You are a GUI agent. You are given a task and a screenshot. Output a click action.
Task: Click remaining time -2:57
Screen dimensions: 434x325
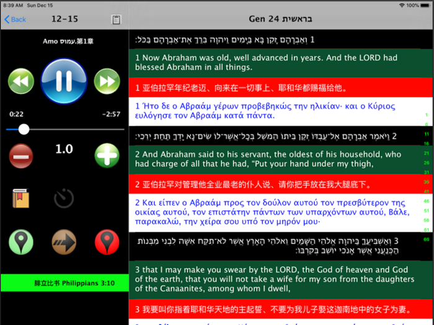click(x=111, y=114)
